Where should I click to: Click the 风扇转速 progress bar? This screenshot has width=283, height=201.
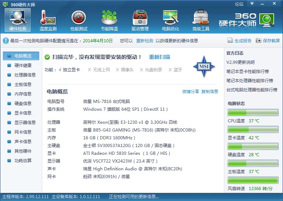tap(253, 180)
